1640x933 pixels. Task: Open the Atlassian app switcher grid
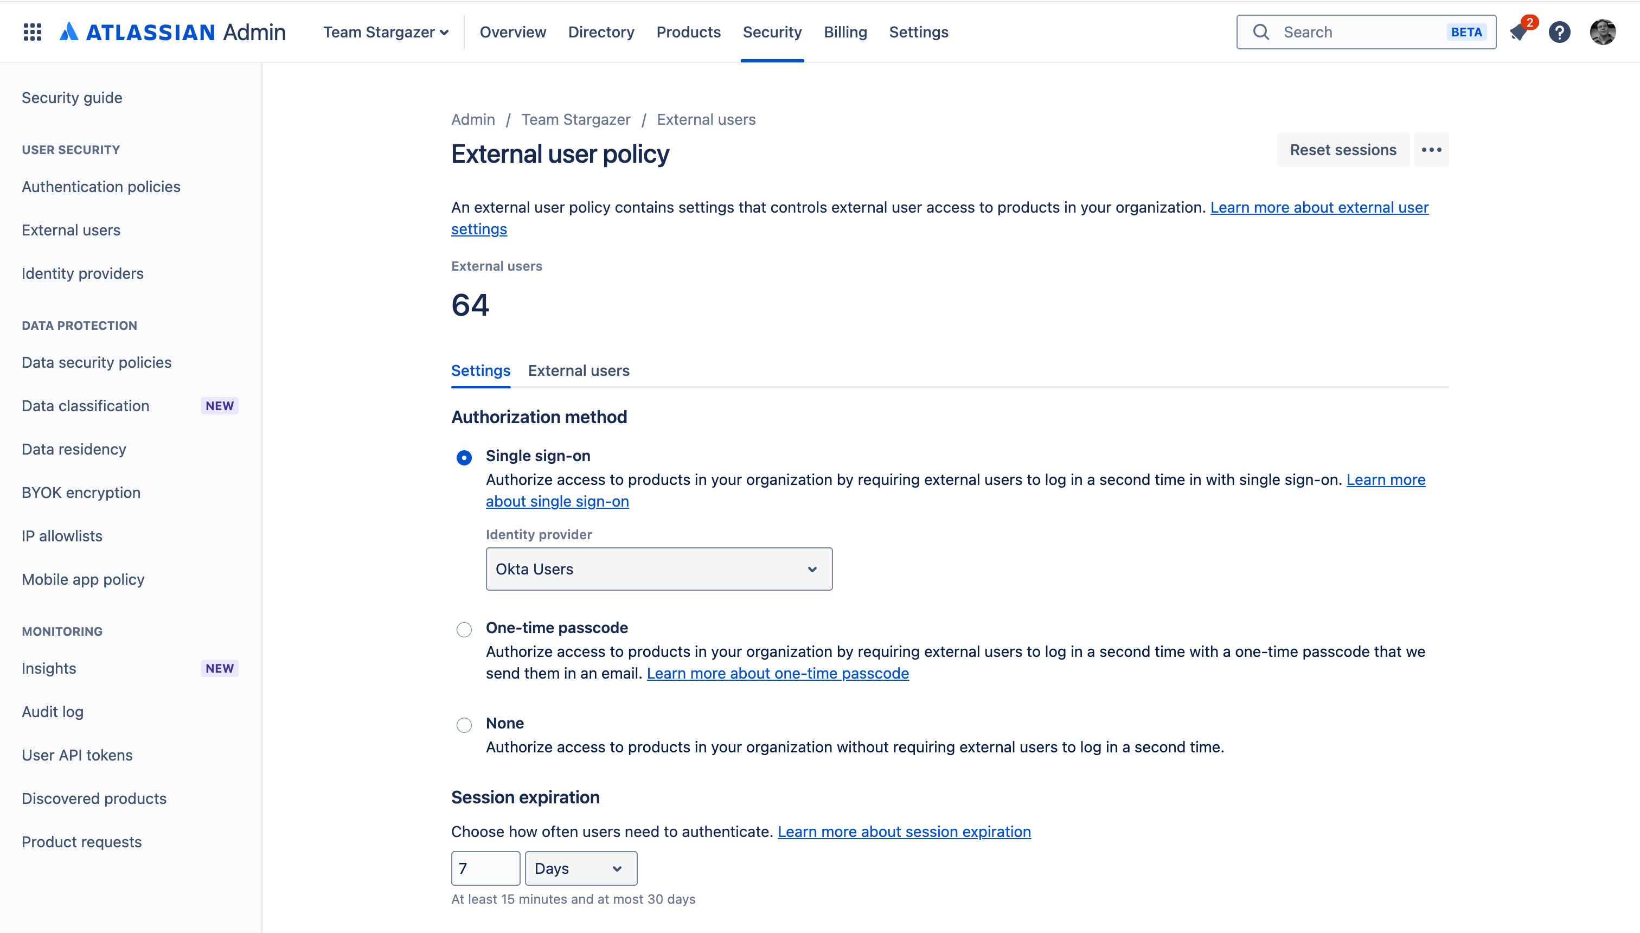31,31
